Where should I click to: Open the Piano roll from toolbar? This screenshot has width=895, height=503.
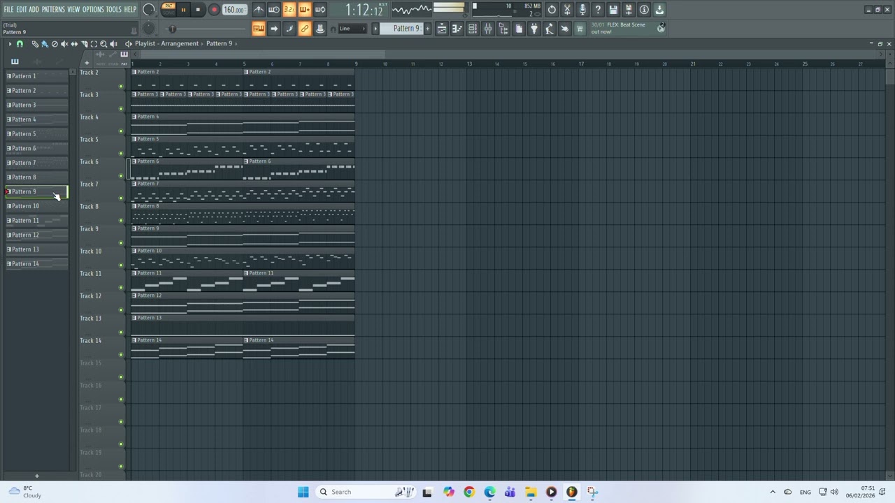coord(457,29)
